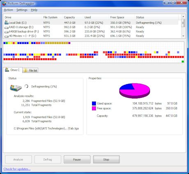Click the '447.0 GB' capacity cell for C:
The width and height of the screenshot is (189, 174).
70,23
